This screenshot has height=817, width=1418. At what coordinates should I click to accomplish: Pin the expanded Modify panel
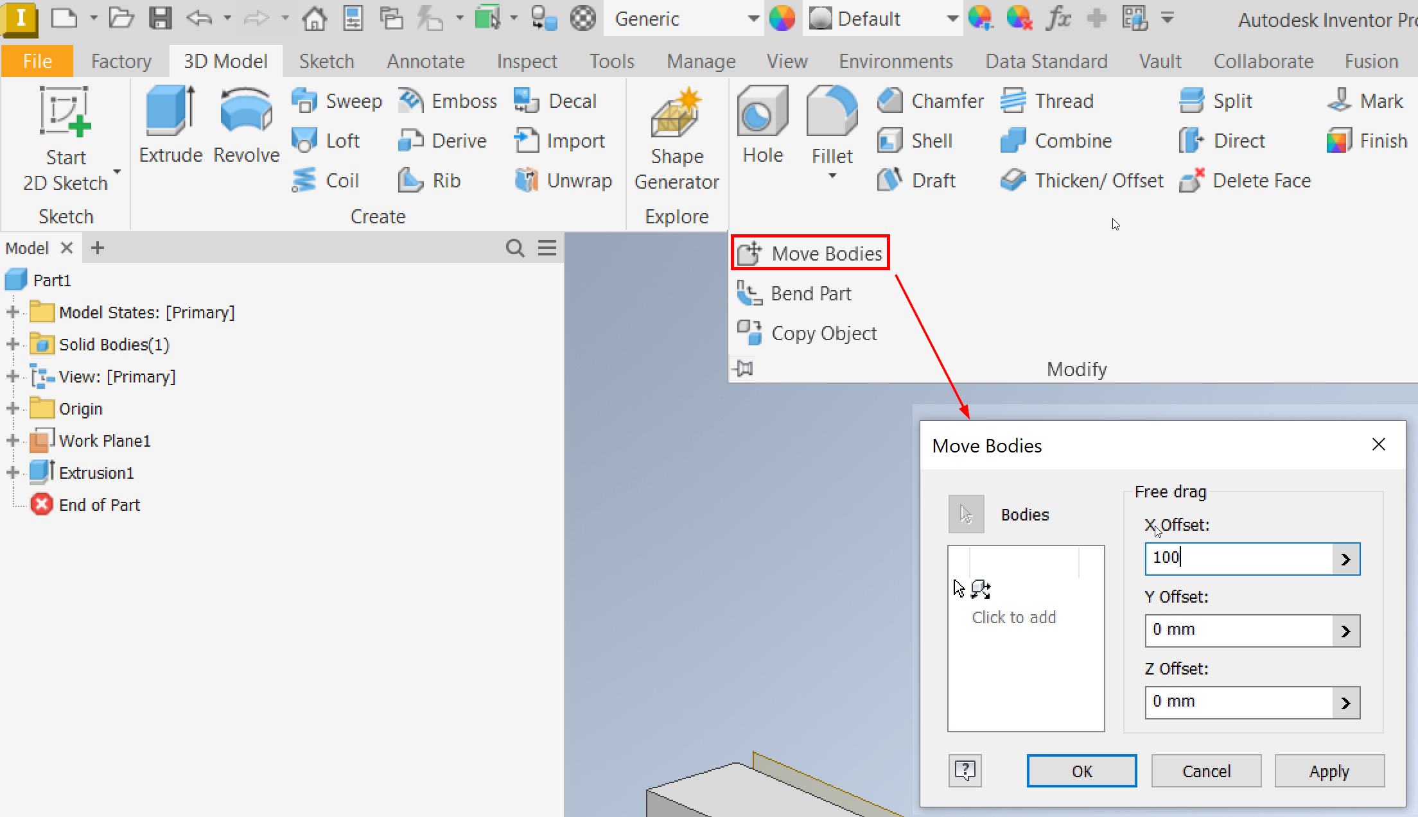pyautogui.click(x=744, y=368)
